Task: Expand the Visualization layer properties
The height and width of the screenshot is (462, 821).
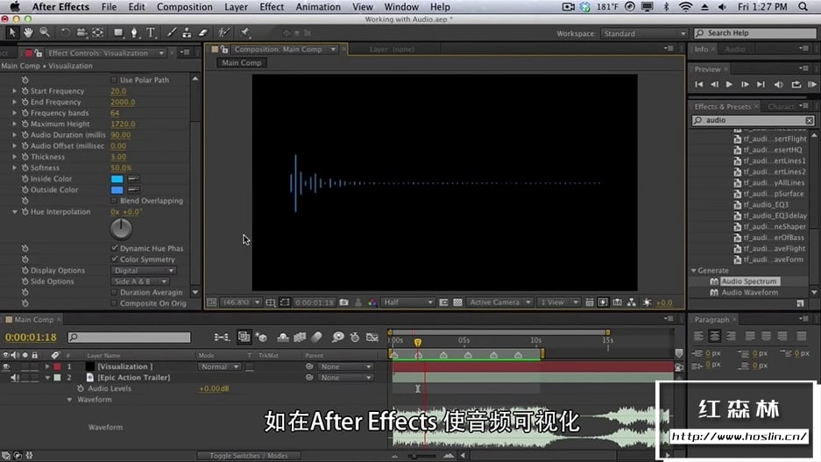Action: click(x=47, y=366)
